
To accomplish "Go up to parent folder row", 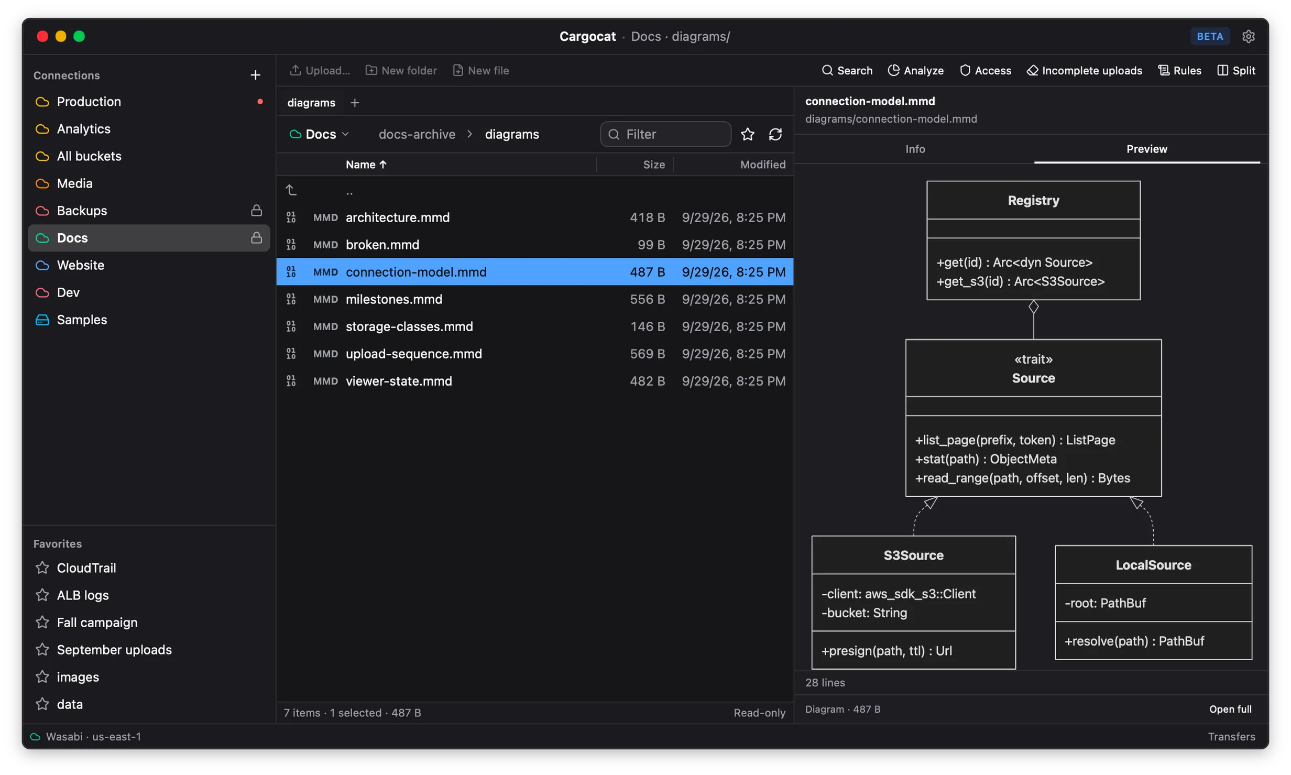I will coord(534,190).
